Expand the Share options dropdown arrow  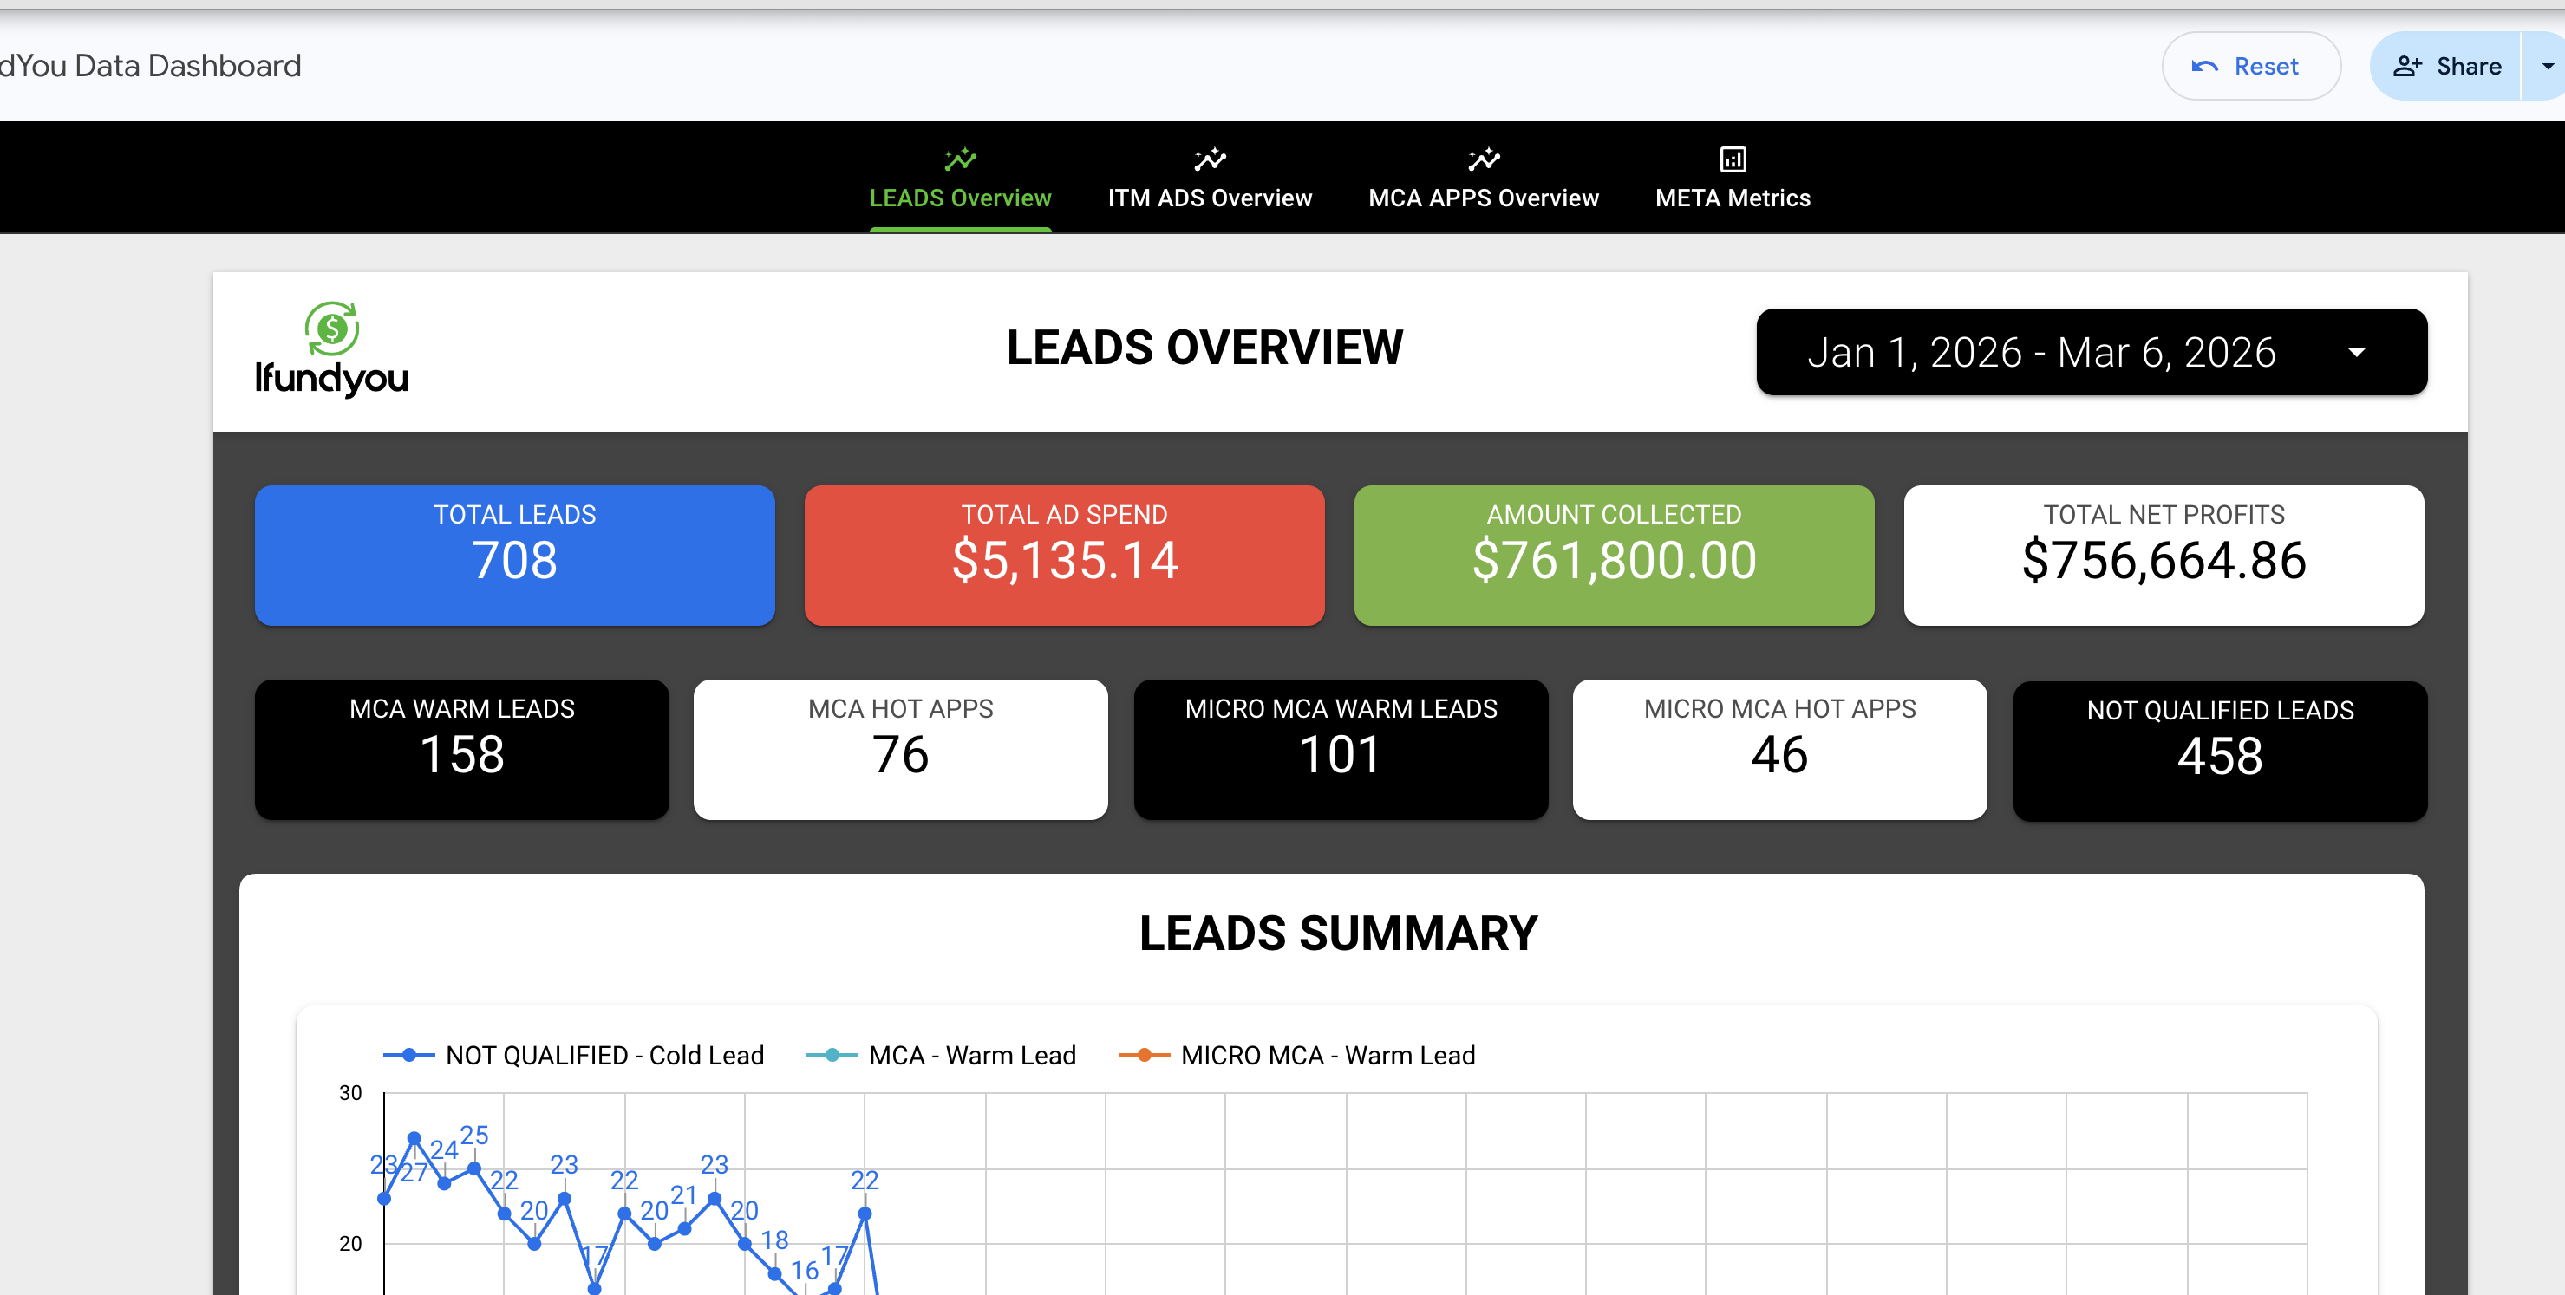pyautogui.click(x=2546, y=67)
